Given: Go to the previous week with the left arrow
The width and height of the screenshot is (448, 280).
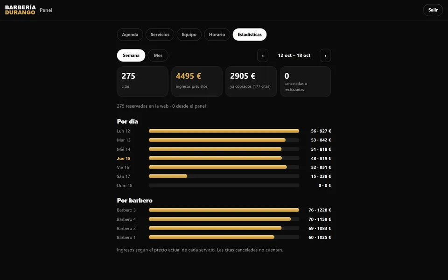Looking at the screenshot, I should [x=263, y=56].
